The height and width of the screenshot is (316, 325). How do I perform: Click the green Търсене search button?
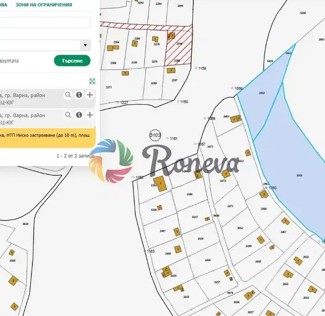pos(72,61)
